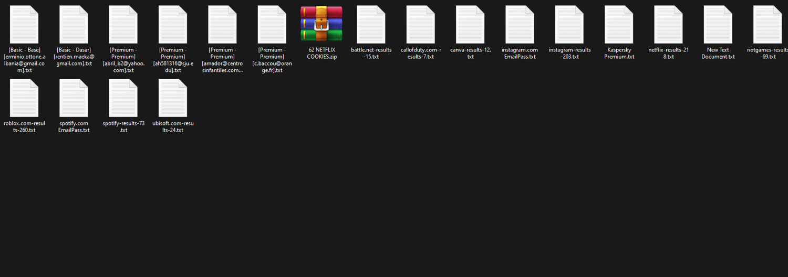Select the canva-results-12.txt file icon

[470, 25]
